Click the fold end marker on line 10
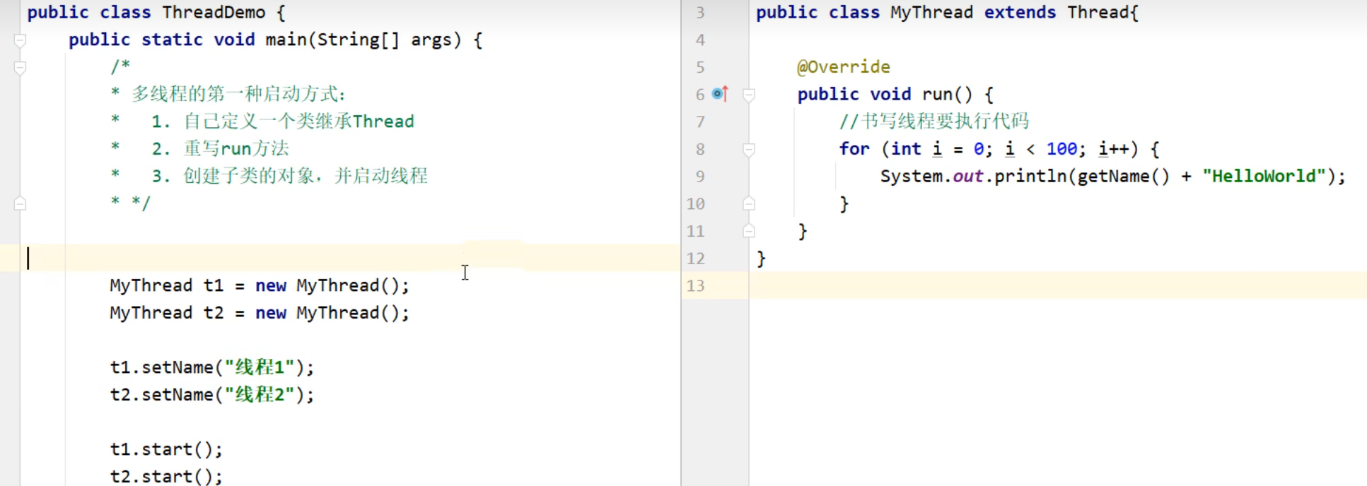This screenshot has height=486, width=1367. coord(749,204)
